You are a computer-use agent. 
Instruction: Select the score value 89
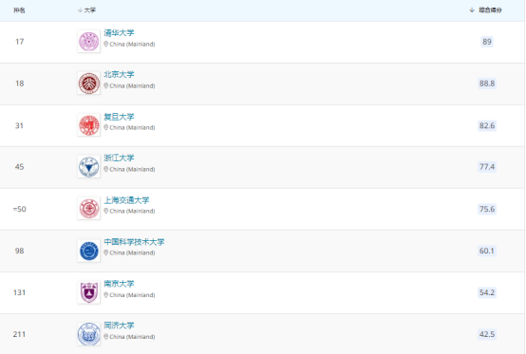pyautogui.click(x=487, y=42)
